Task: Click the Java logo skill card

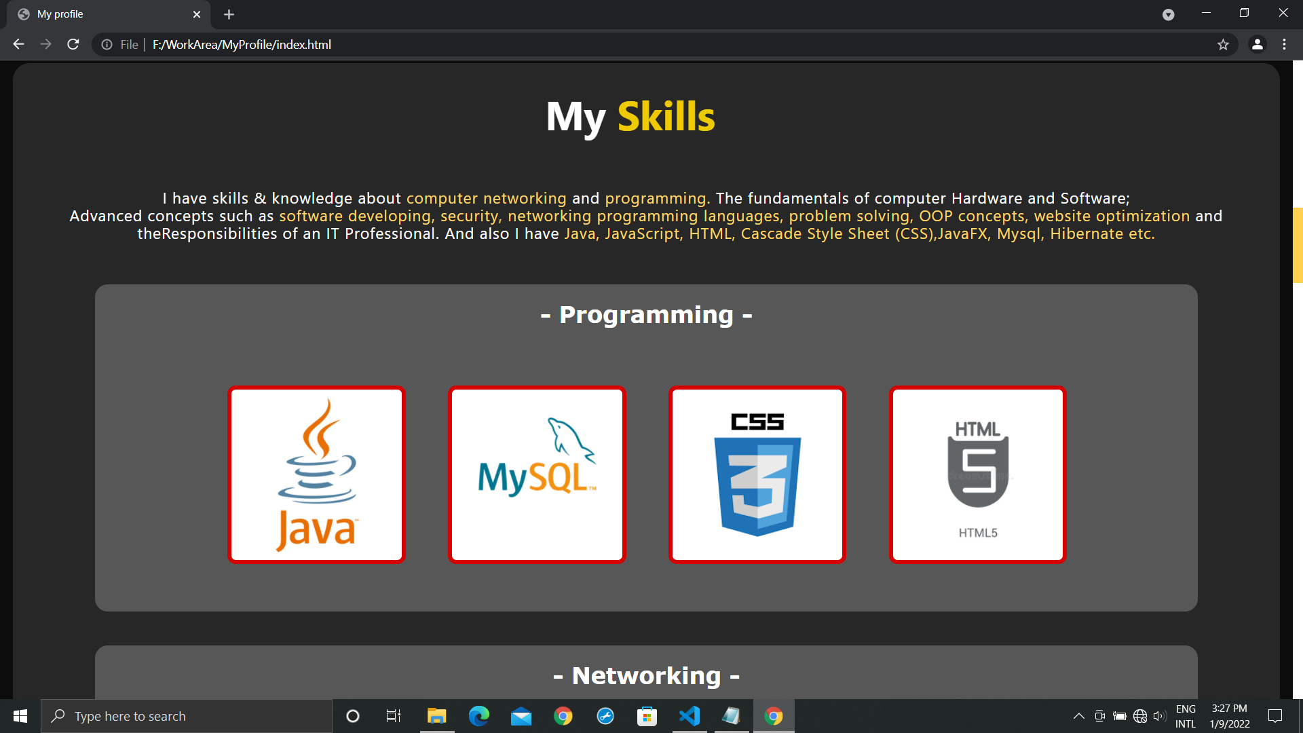Action: pos(316,474)
